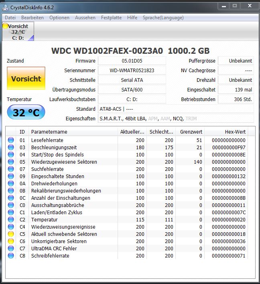
Task: Select the Schreibfehlerrate parameter name
Action: point(50,256)
